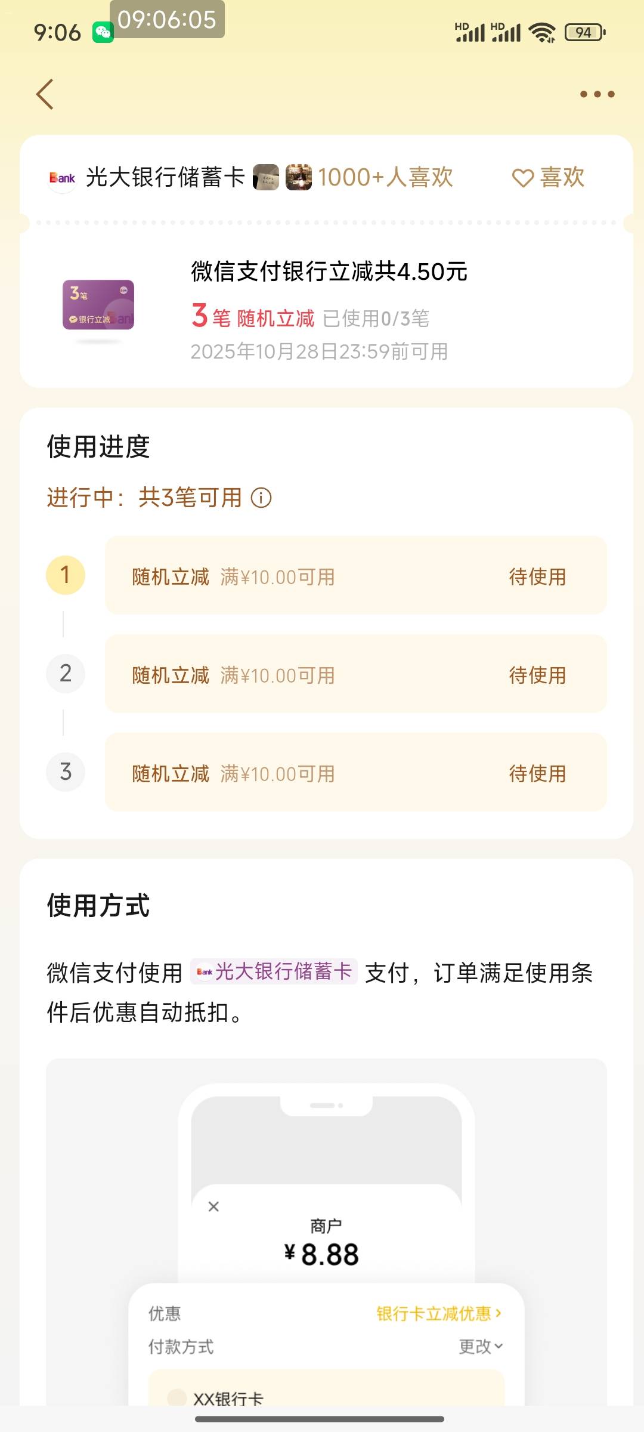Screen dimensions: 644x1432
Task: Select the XX银行卡 radio option
Action: [177, 1397]
